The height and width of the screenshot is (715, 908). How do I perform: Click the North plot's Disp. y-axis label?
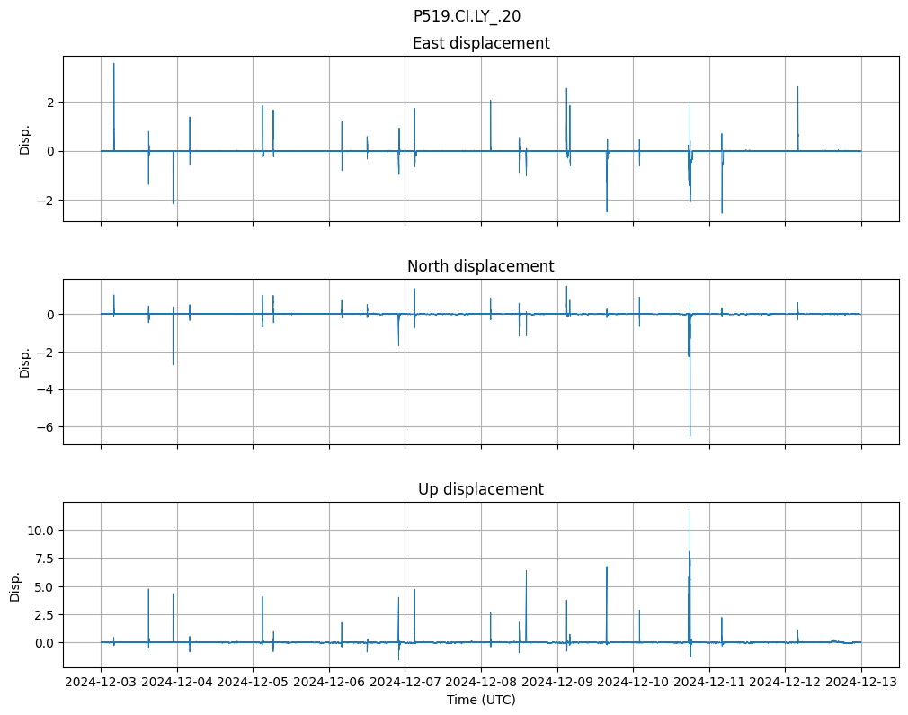tap(25, 362)
